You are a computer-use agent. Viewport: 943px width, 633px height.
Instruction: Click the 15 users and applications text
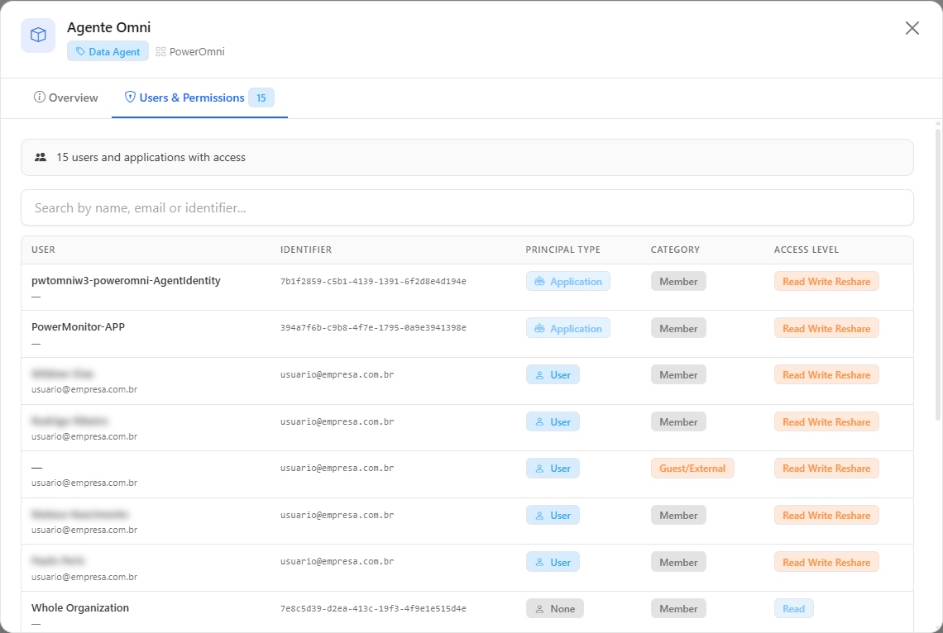click(x=151, y=157)
